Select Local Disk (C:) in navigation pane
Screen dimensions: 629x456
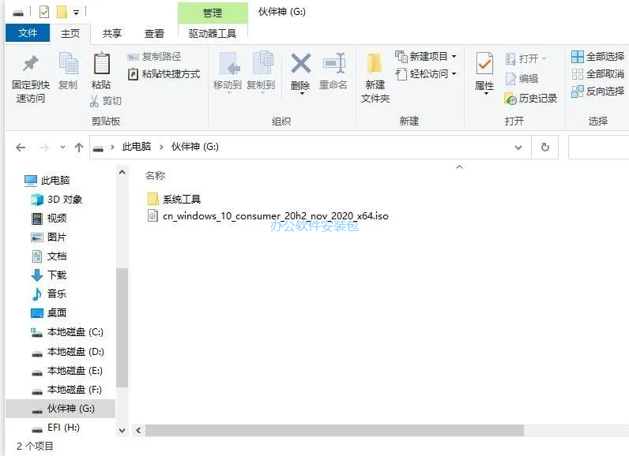[x=74, y=332]
